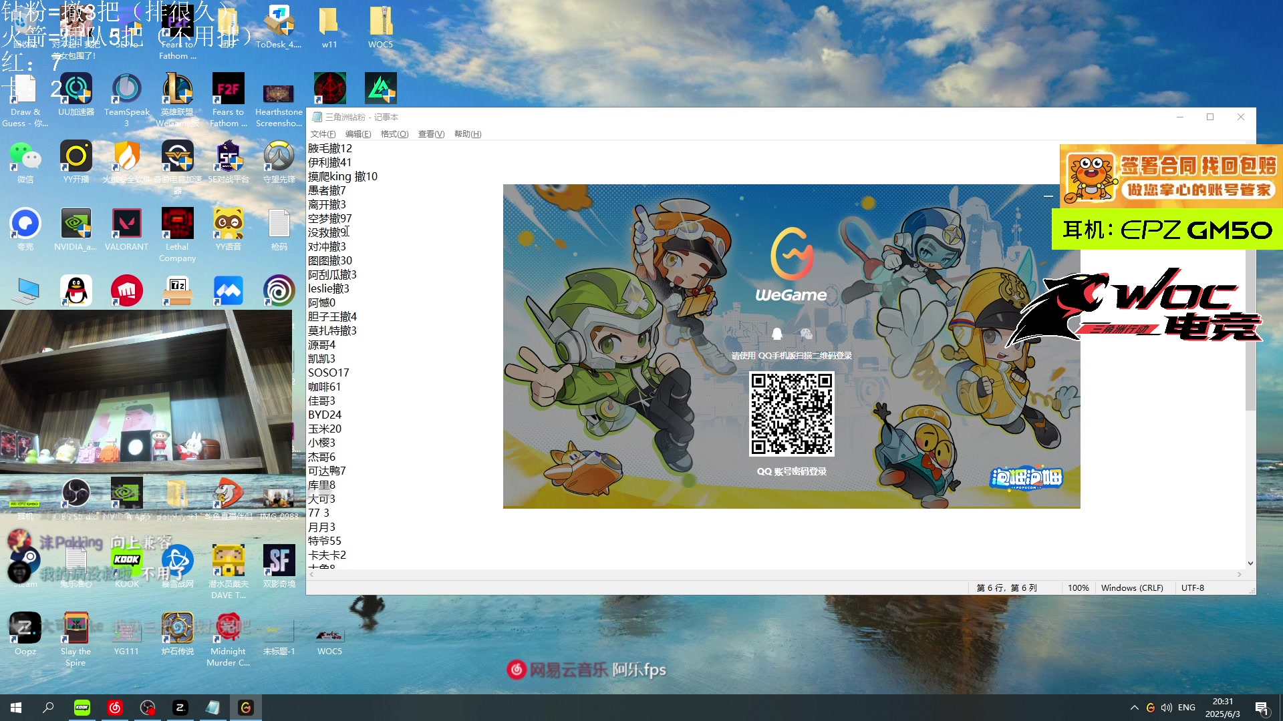Image resolution: width=1283 pixels, height=721 pixels.
Task: Click Windows (CRLF) status bar entry
Action: tap(1132, 588)
